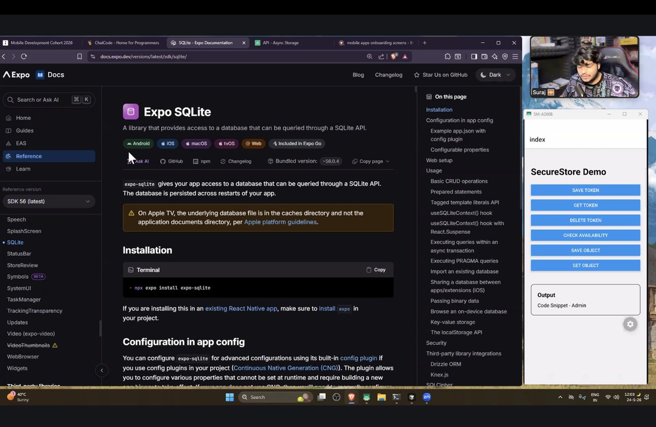Open the expo-sqlite Changelog link
The height and width of the screenshot is (427, 656).
[x=236, y=161]
